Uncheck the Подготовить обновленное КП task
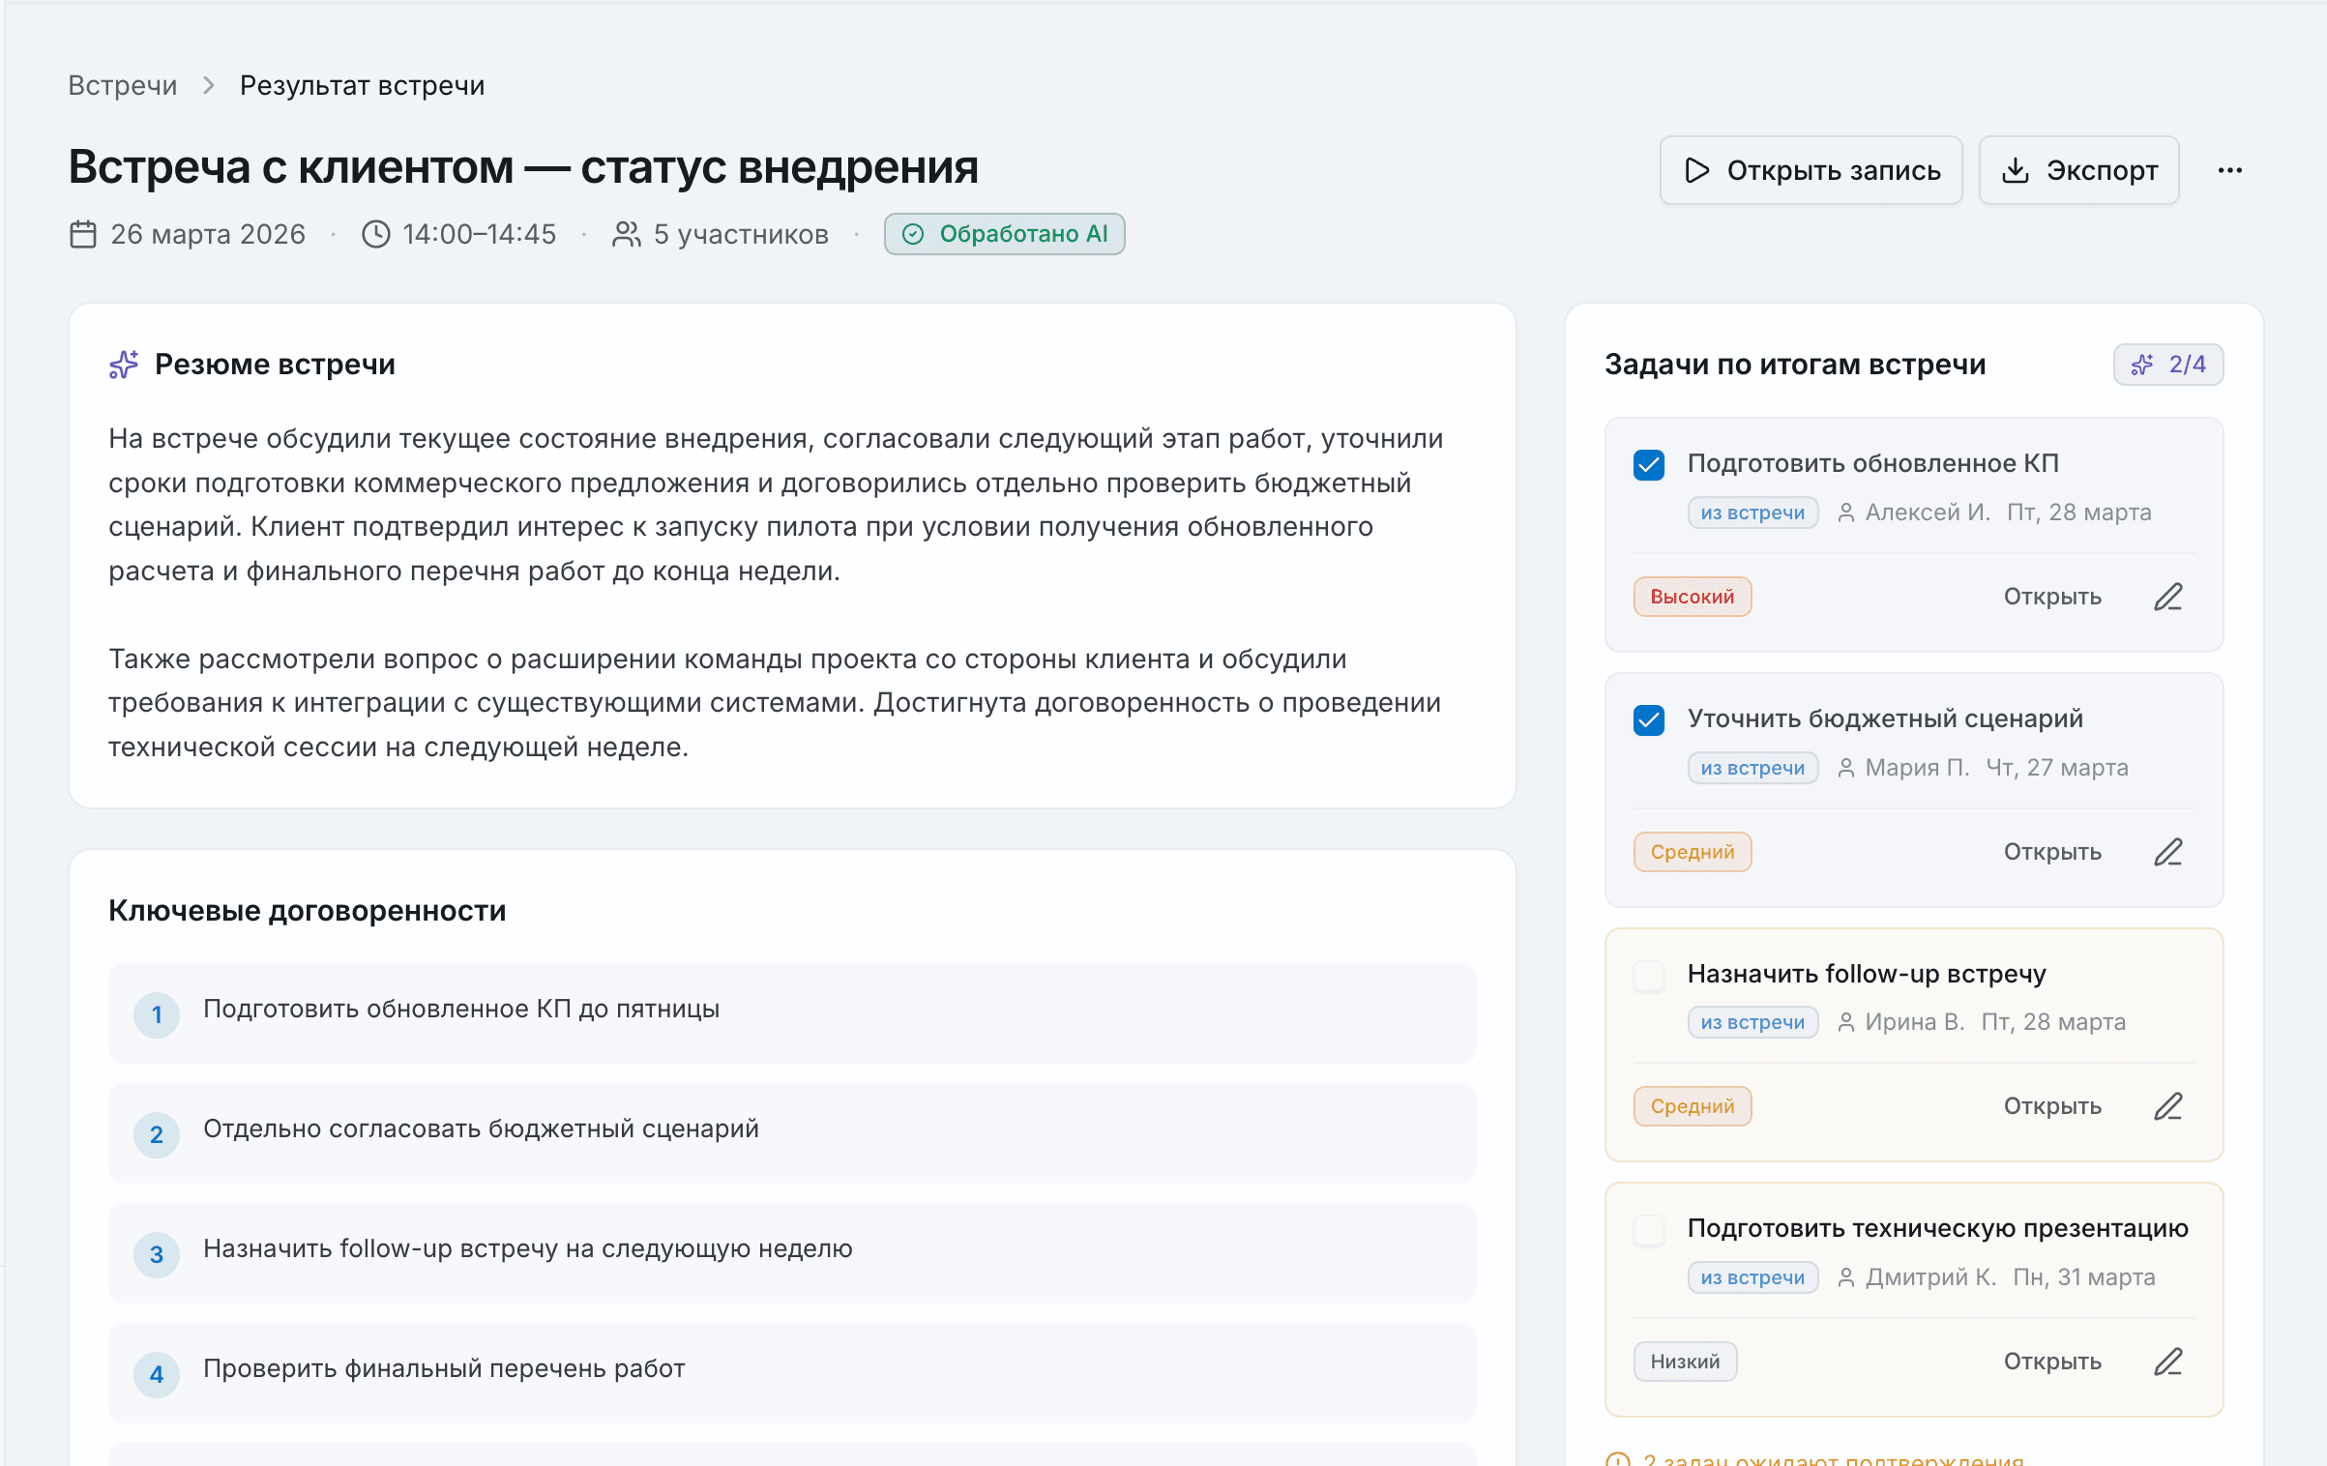Image resolution: width=2327 pixels, height=1466 pixels. pos(1649,465)
